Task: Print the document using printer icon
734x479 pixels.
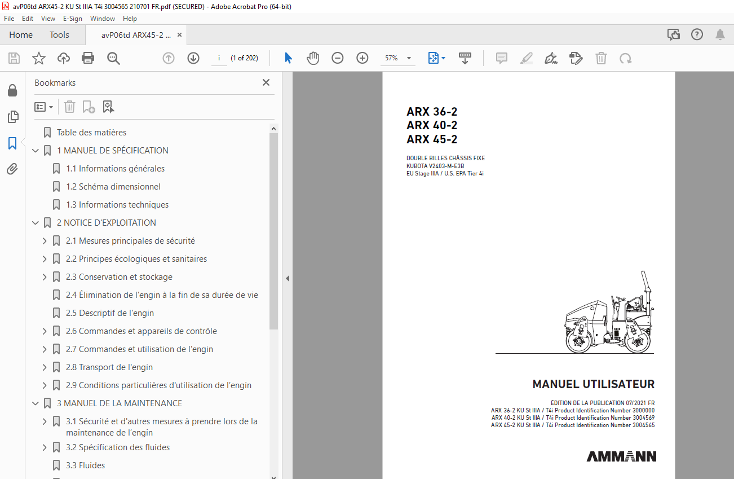Action: 88,58
